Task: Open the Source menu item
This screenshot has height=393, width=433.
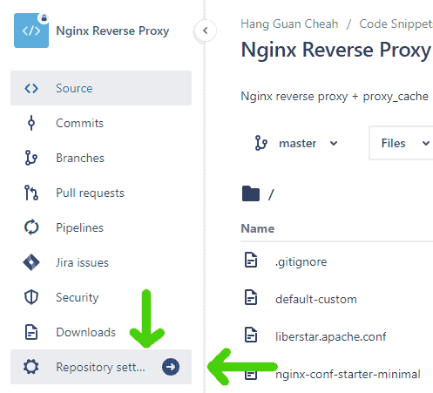Action: pyautogui.click(x=101, y=88)
